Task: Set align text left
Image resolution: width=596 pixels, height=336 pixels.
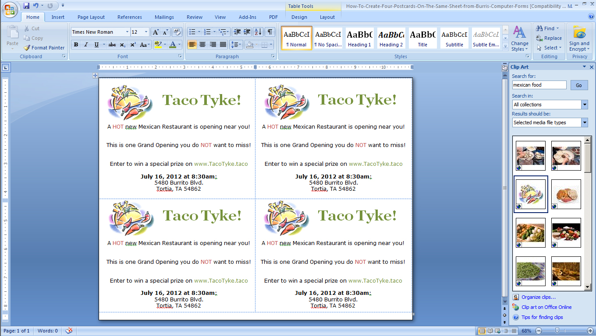Action: (x=192, y=45)
